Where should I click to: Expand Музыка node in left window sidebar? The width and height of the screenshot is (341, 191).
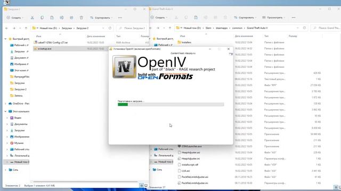coord(7,143)
